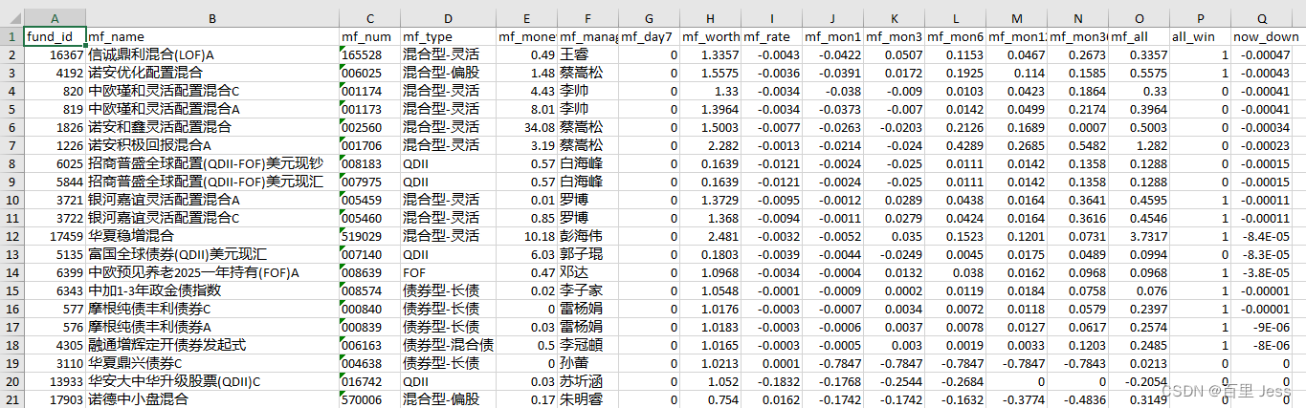Viewport: 1306px width, 408px height.
Task: Select the cell 诺安积极回报混合A
Action: (x=211, y=145)
